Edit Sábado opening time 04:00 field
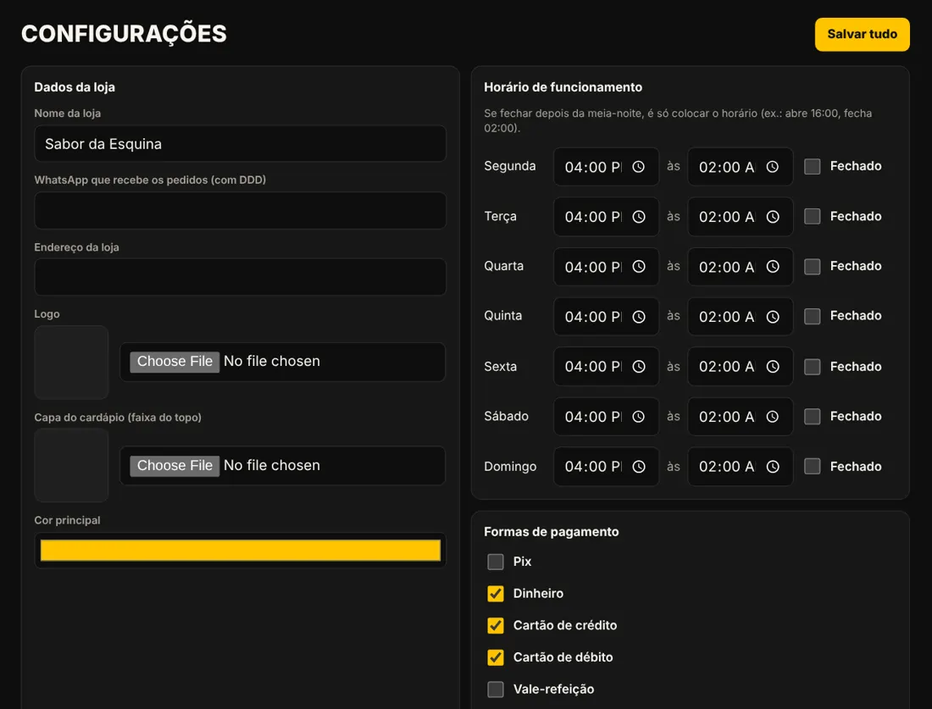 point(606,417)
